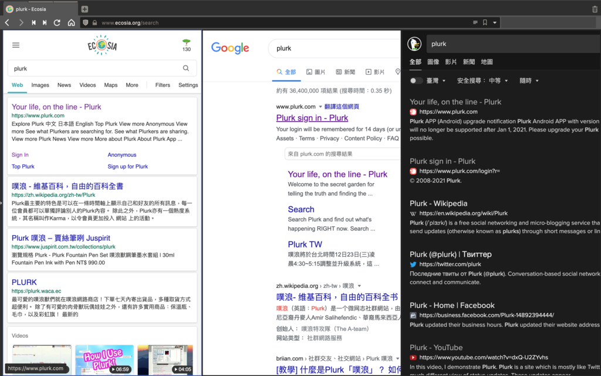Click the DuckDuckGo search field
Viewport: 601px width, 376px height.
(514, 43)
